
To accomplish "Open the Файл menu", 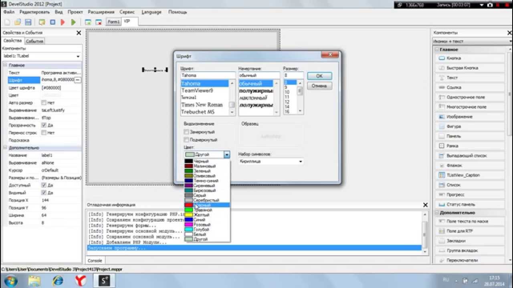I will [x=8, y=12].
